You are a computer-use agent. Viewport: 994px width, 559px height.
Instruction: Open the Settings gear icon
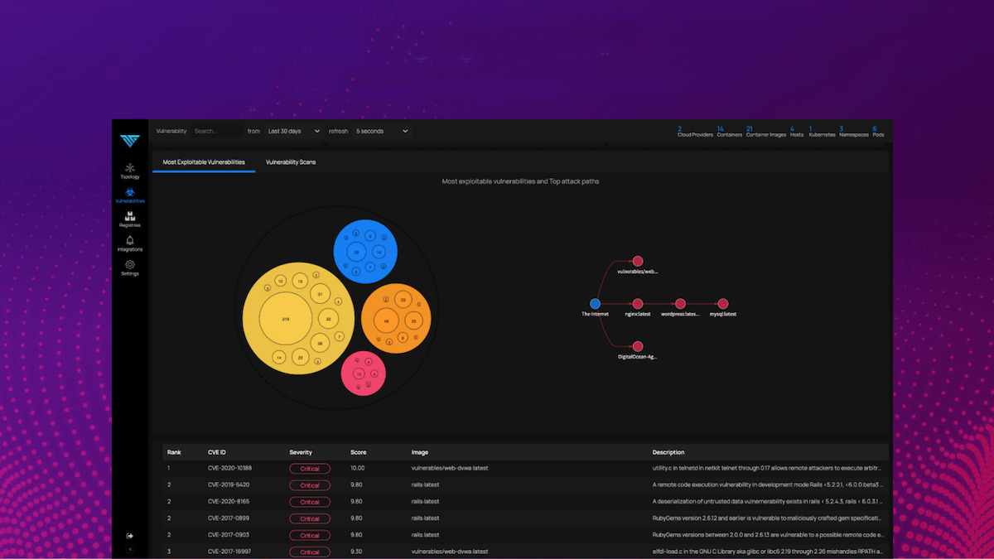tap(130, 265)
